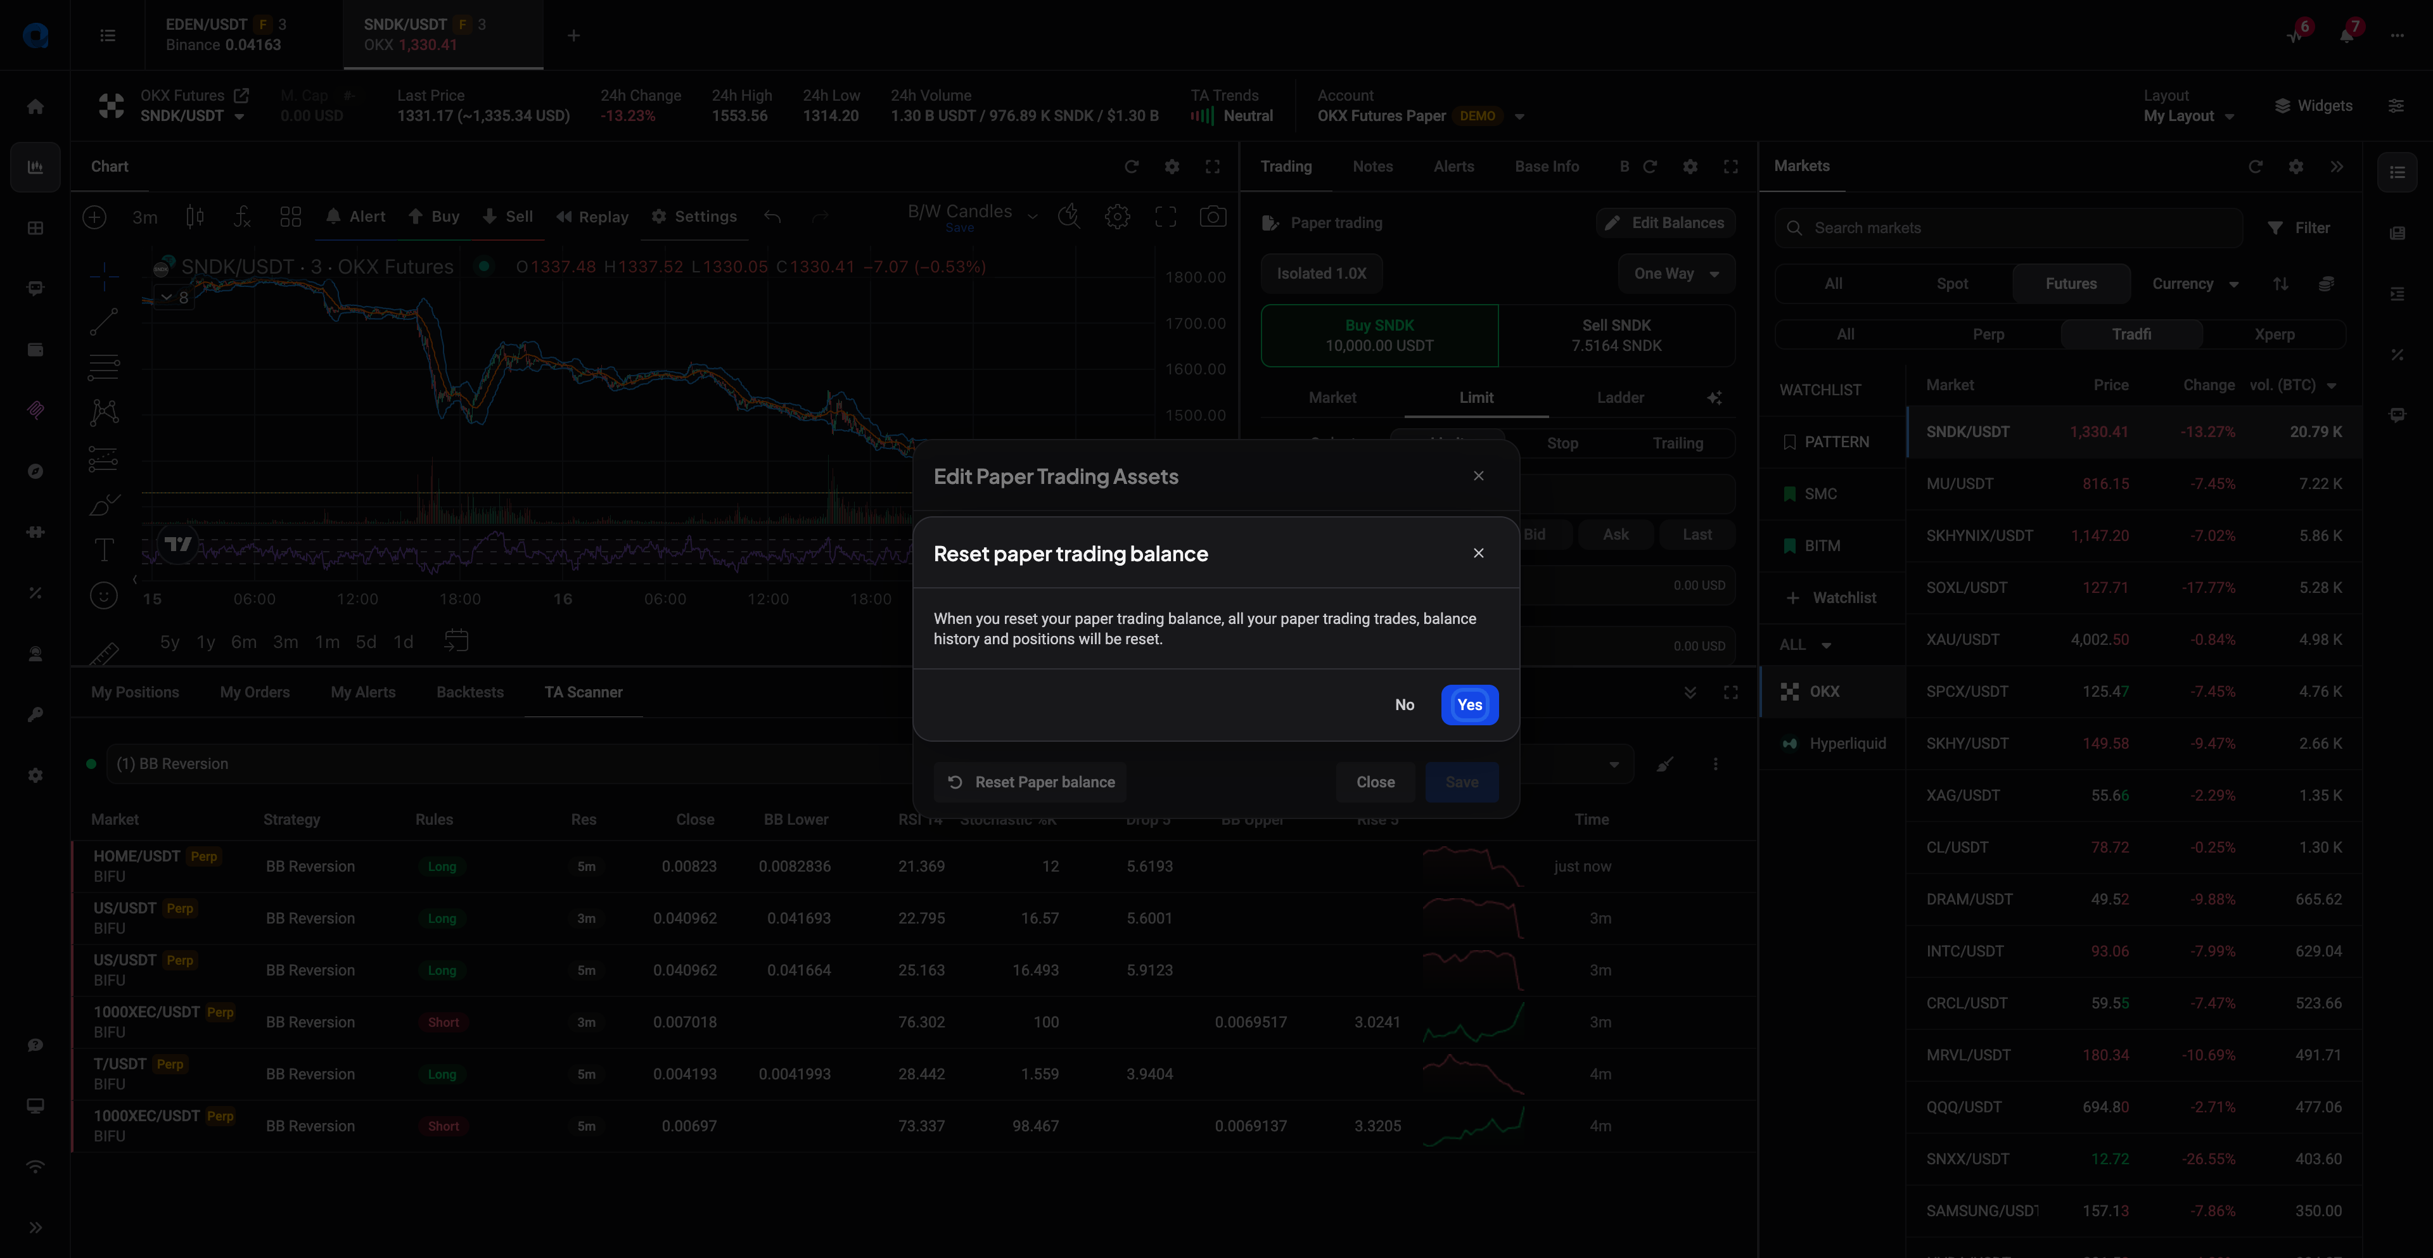This screenshot has height=1258, width=2433.
Task: Open the notifications bell icon
Action: [2347, 35]
